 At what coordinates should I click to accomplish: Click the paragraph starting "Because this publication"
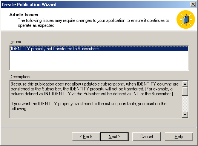click(x=95, y=89)
